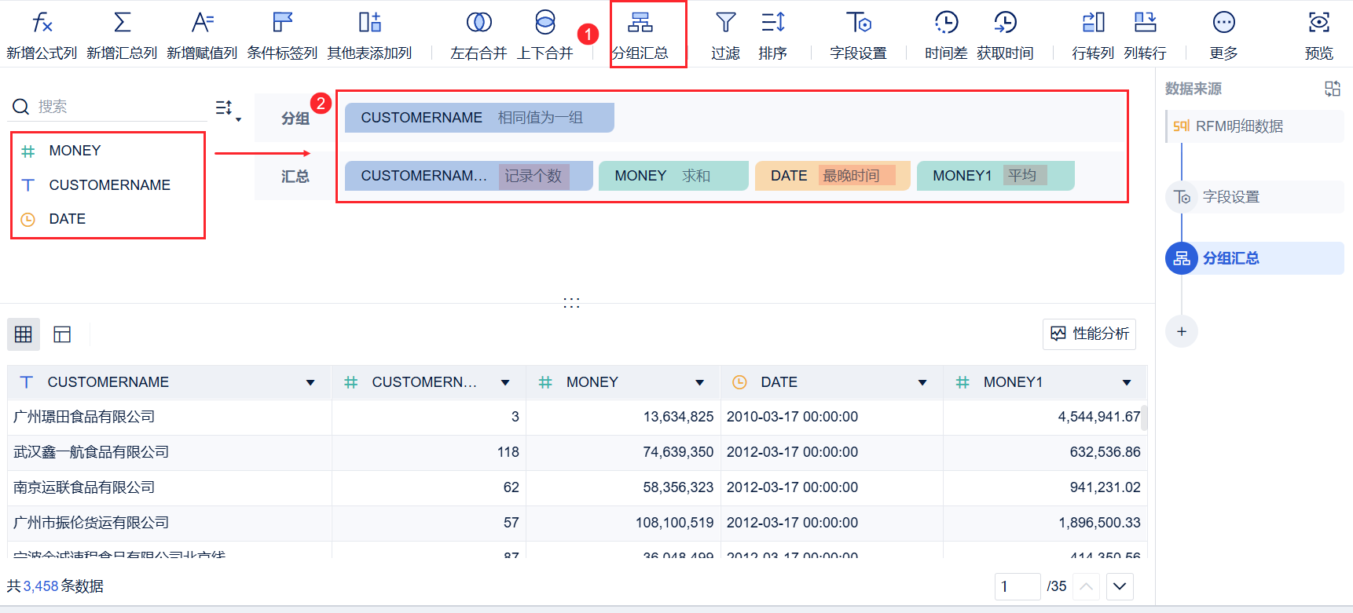Image resolution: width=1353 pixels, height=613 pixels.
Task: Click the 新增公式列 formula column icon
Action: coord(42,23)
